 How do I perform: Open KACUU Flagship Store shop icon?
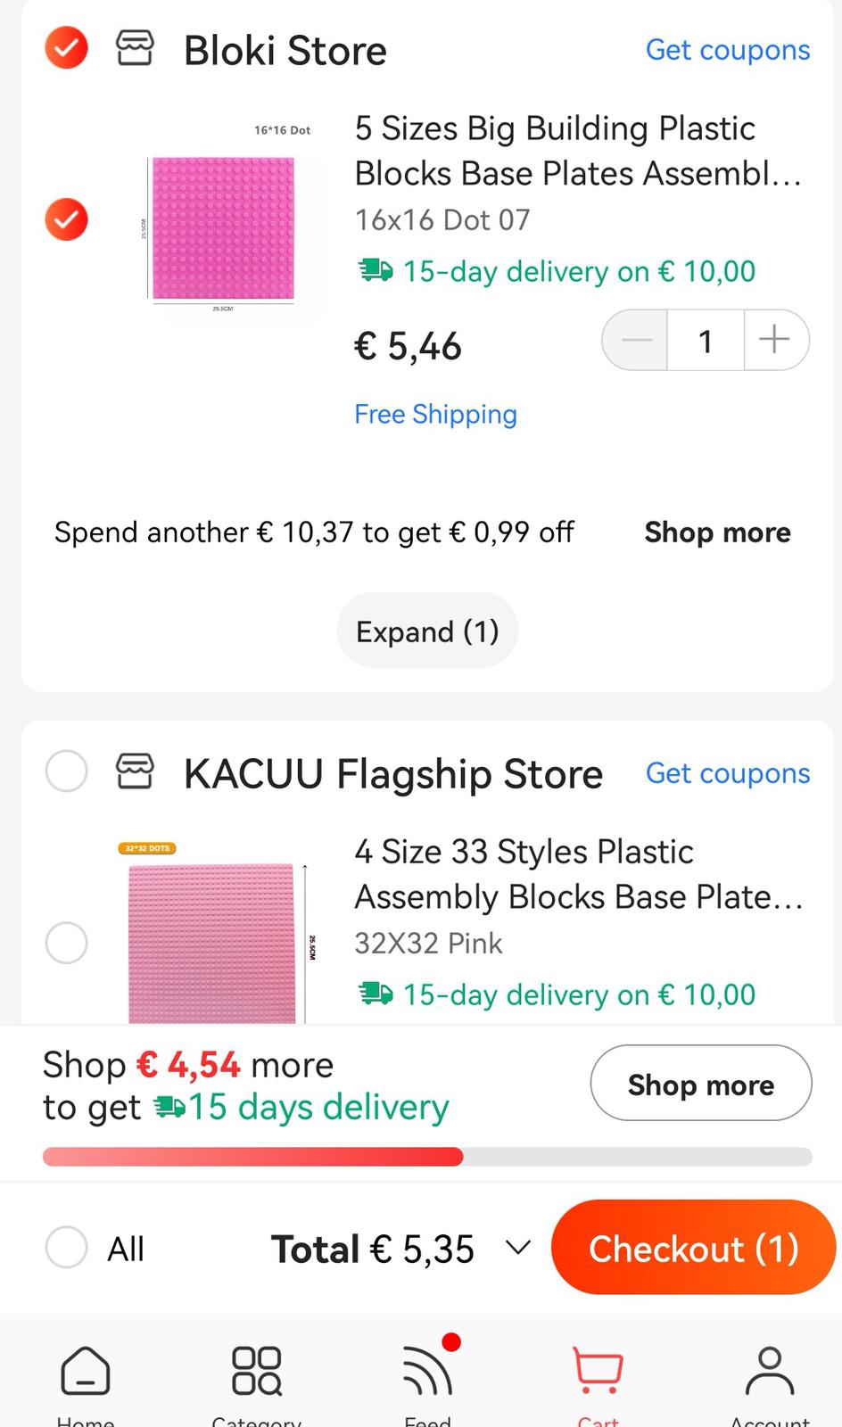click(135, 771)
